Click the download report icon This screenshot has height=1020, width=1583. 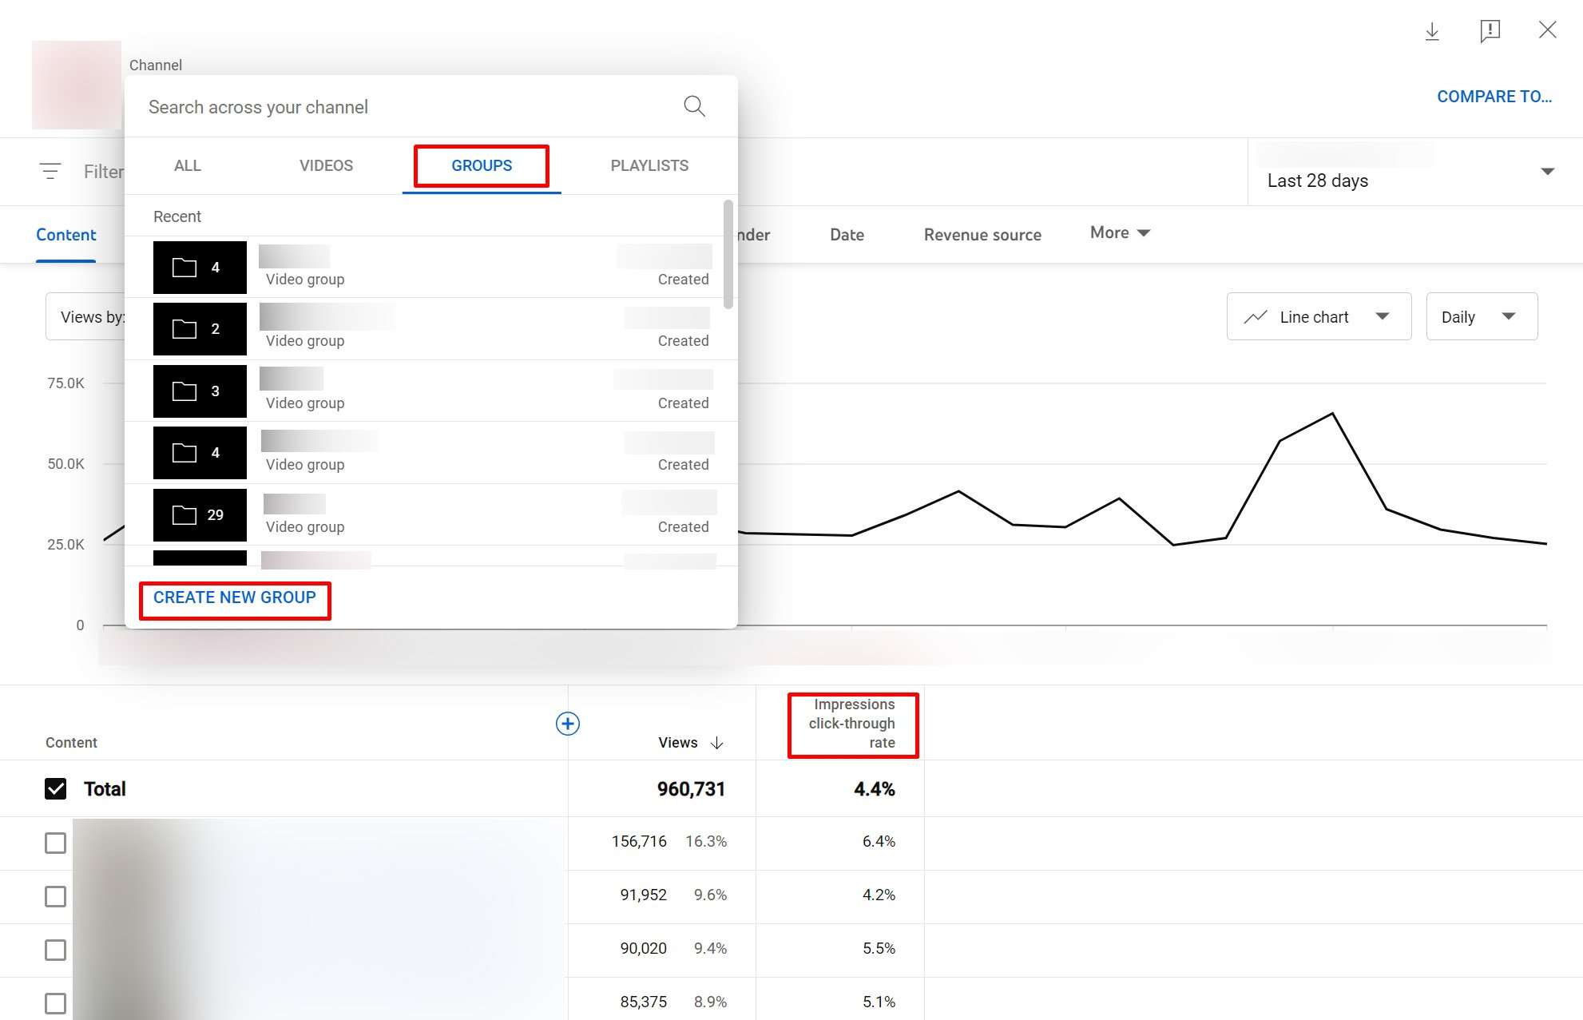(1432, 31)
